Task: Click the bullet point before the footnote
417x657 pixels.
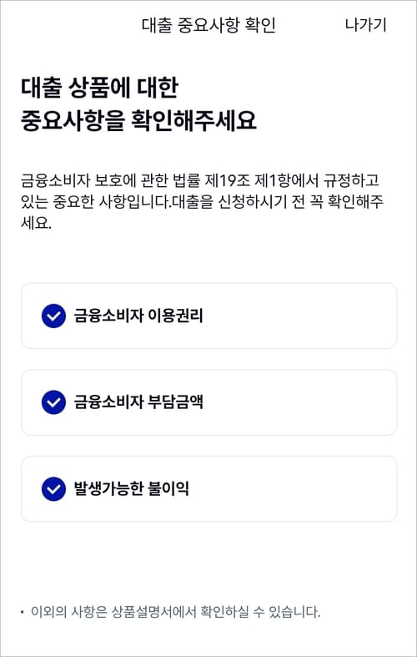Action: pyautogui.click(x=23, y=613)
